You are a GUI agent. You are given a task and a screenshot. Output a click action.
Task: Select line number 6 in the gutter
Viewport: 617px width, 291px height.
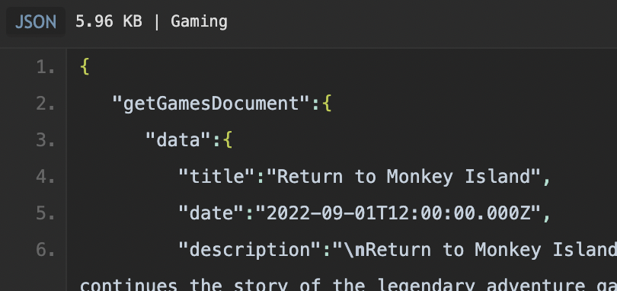[x=46, y=250]
